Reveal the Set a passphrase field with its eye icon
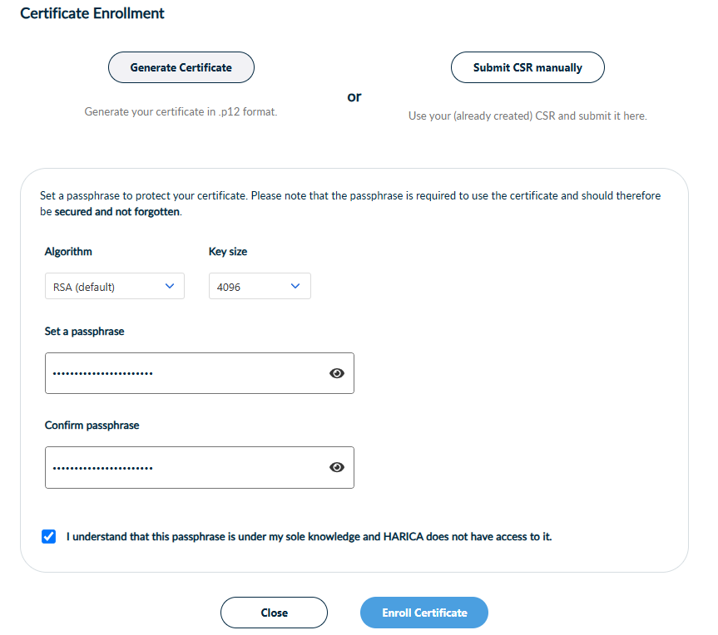Screen dimensions: 718x635 [x=337, y=373]
